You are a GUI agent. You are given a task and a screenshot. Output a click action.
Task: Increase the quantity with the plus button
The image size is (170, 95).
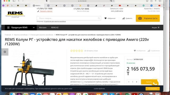pos(137,82)
